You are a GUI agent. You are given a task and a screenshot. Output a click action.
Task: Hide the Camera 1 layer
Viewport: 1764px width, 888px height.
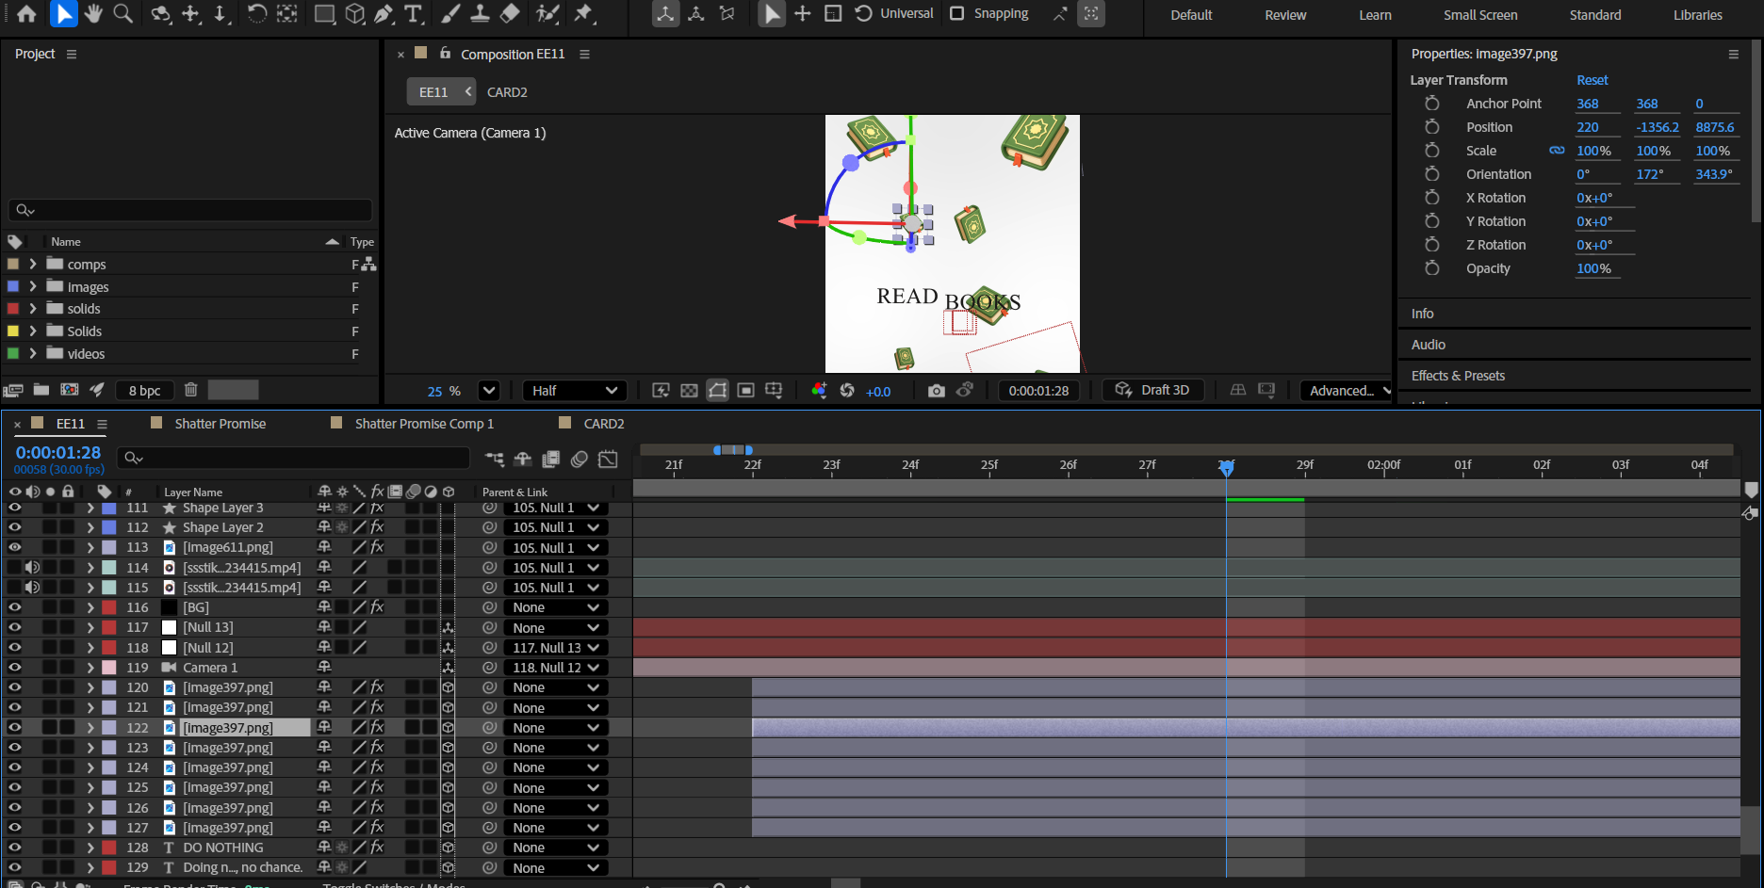point(15,668)
